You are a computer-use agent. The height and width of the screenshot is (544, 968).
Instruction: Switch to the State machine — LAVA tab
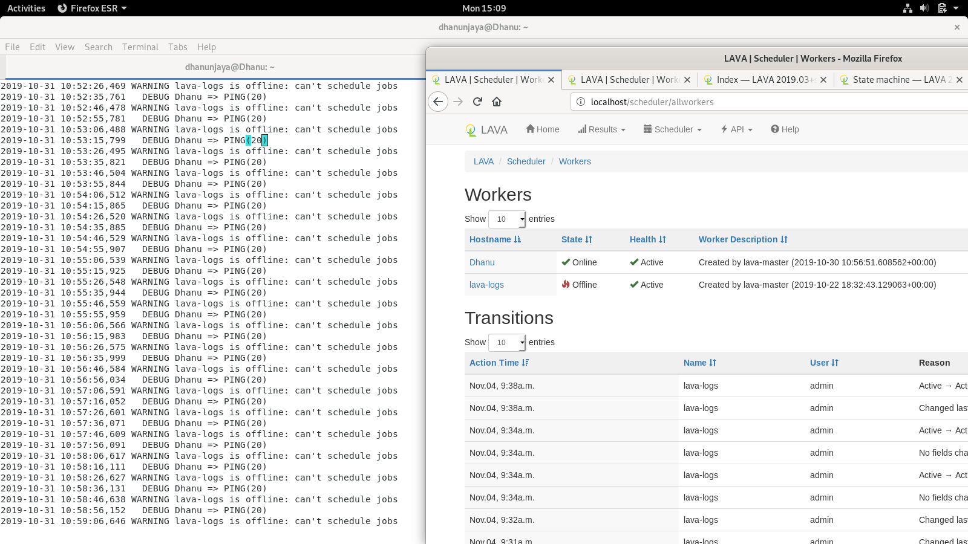coord(901,80)
